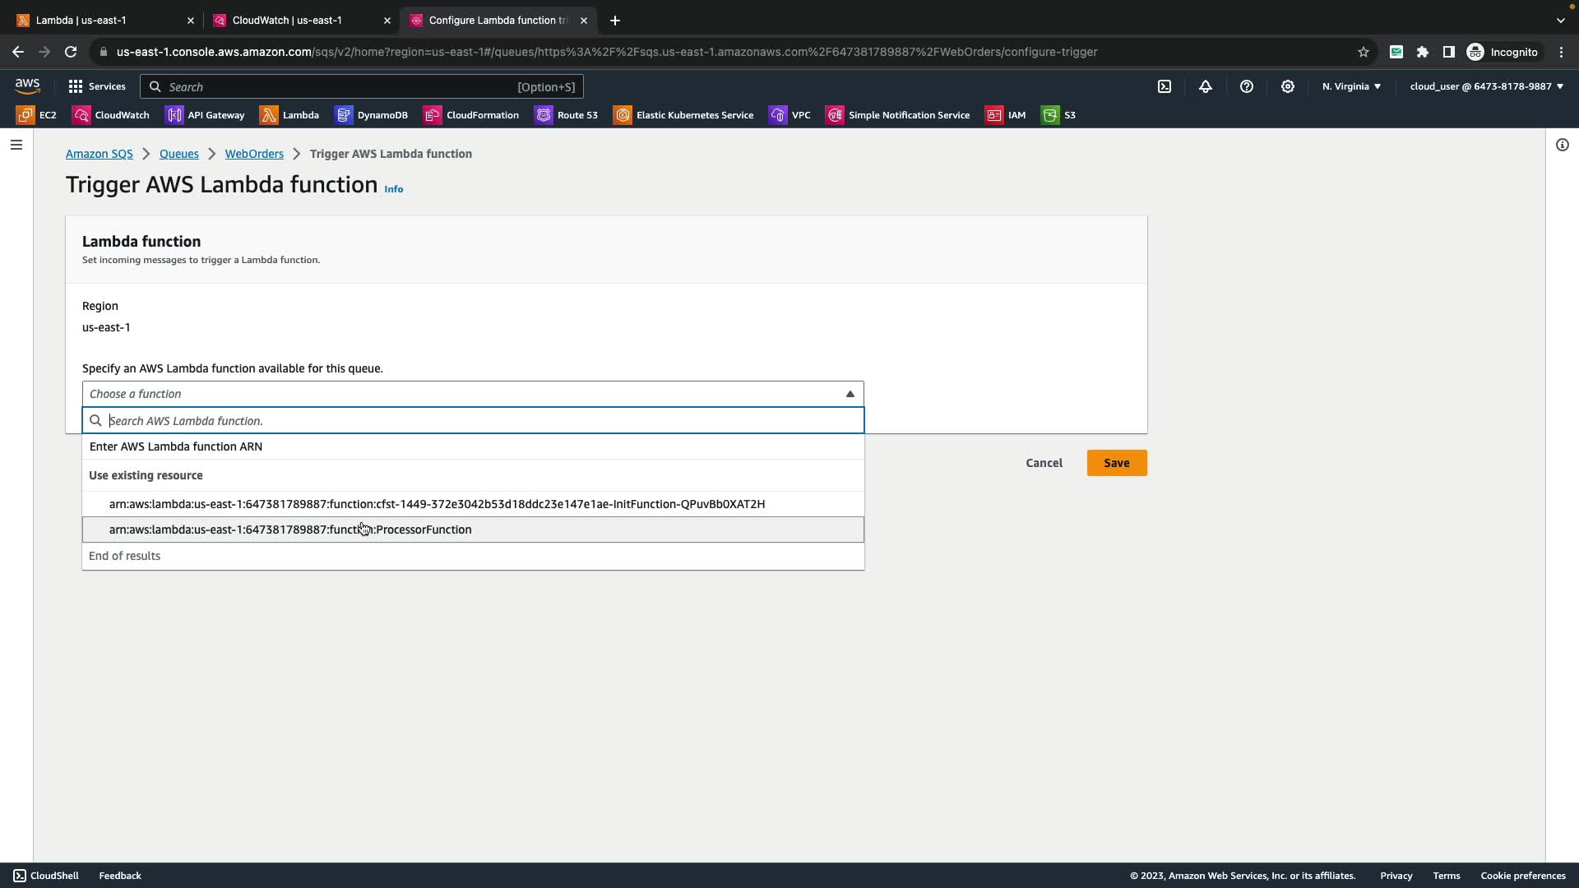Open the Services grid menu
This screenshot has height=888, width=1579.
(97, 86)
